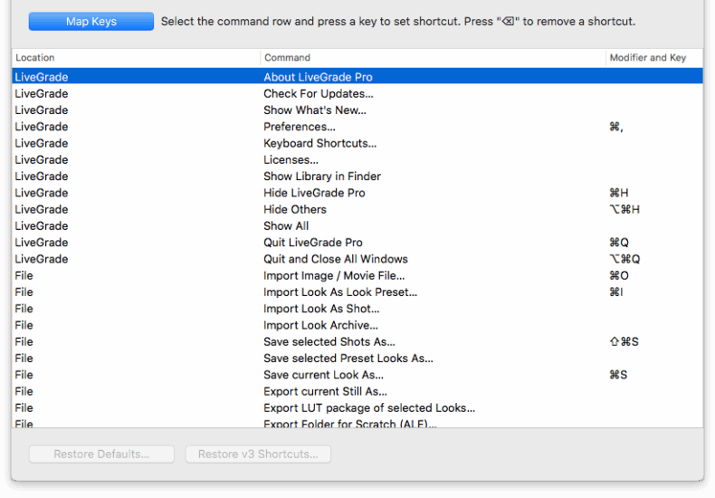This screenshot has height=498, width=715.
Task: Click the Modifier and Key column header
Action: (653, 58)
